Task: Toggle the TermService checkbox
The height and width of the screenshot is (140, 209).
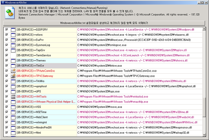Action: pyautogui.click(x=7, y=55)
